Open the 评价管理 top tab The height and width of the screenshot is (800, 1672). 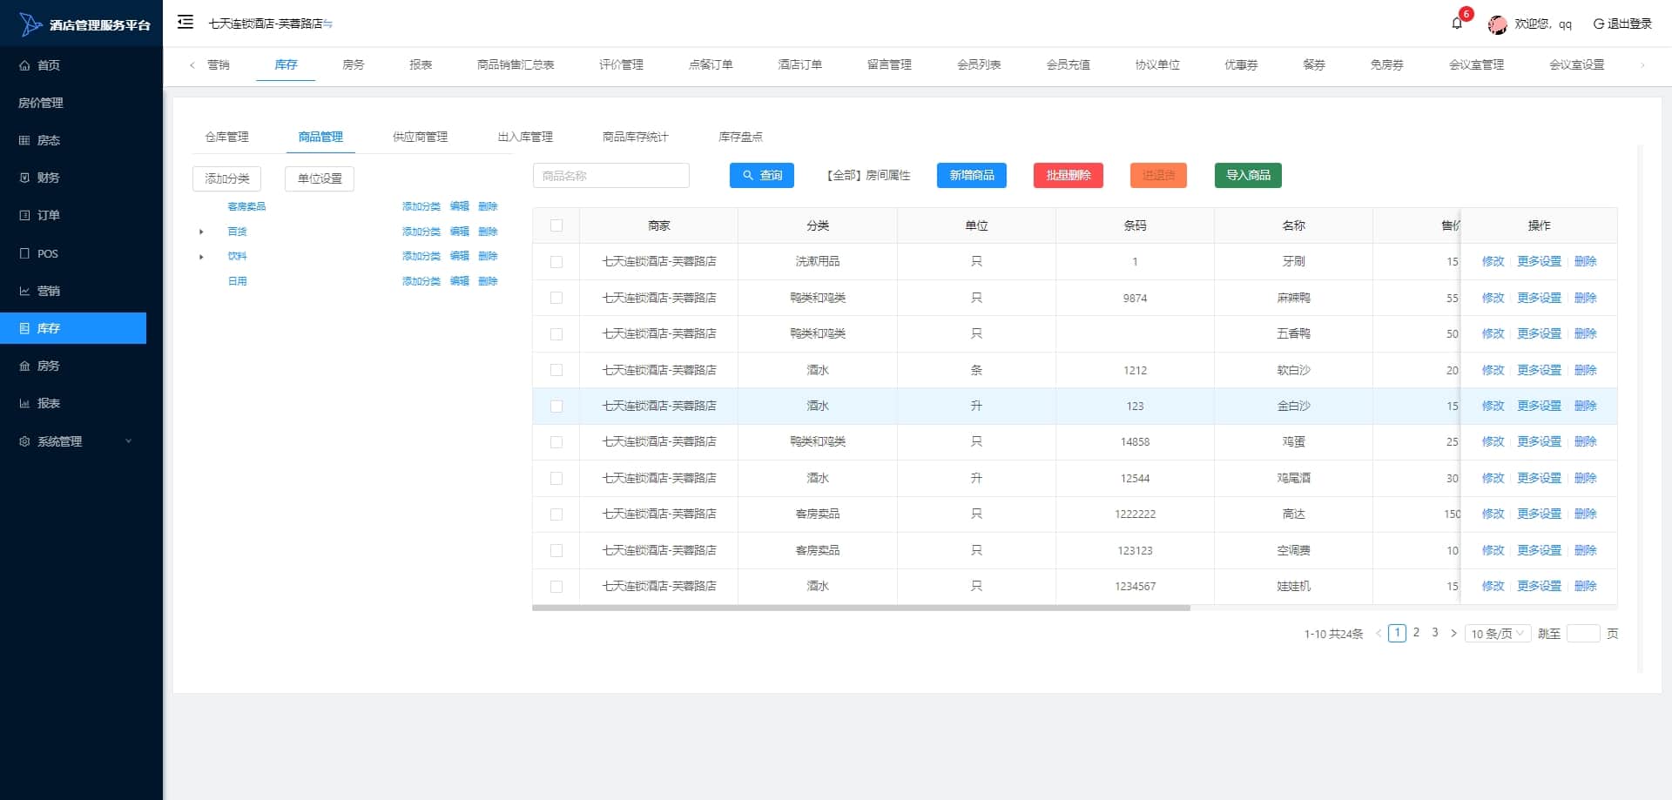tap(621, 64)
